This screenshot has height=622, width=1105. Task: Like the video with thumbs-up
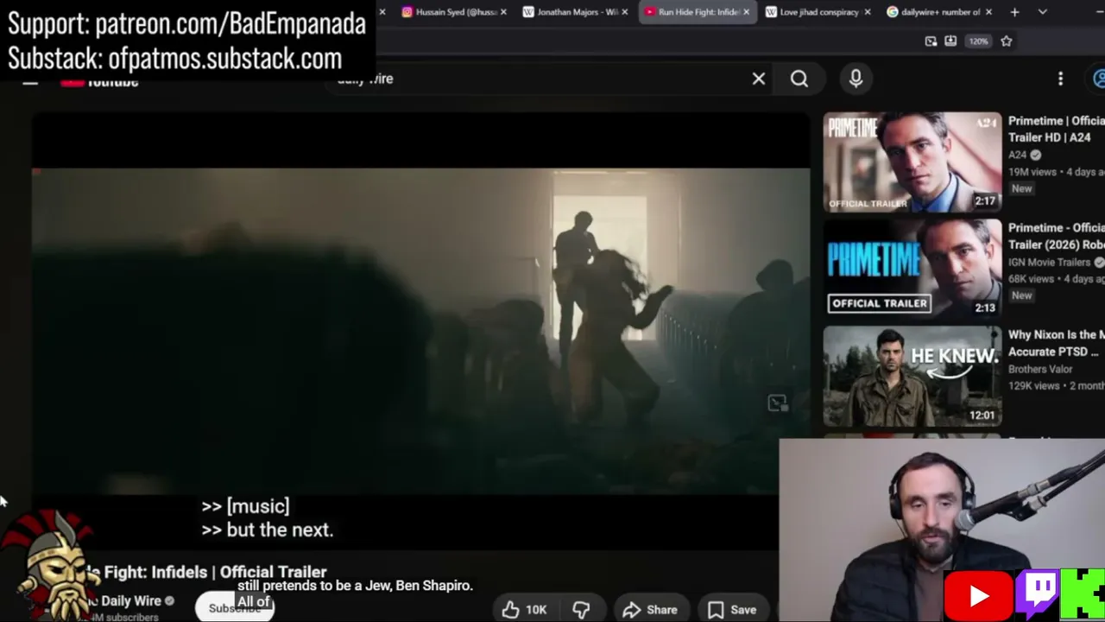coord(524,610)
